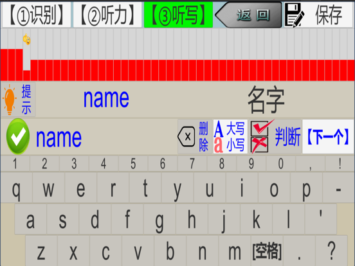
Task: Tap number key 7
Action: click(192, 164)
